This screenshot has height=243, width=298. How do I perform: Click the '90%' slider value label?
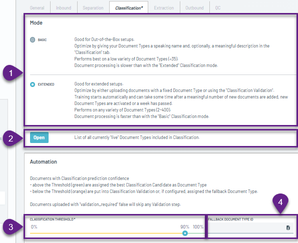185,227
